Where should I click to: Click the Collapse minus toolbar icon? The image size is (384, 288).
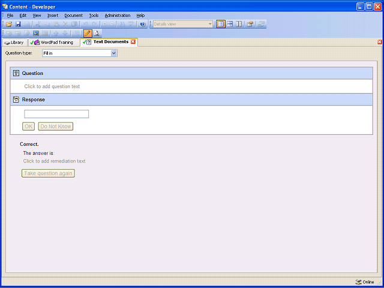[112, 24]
